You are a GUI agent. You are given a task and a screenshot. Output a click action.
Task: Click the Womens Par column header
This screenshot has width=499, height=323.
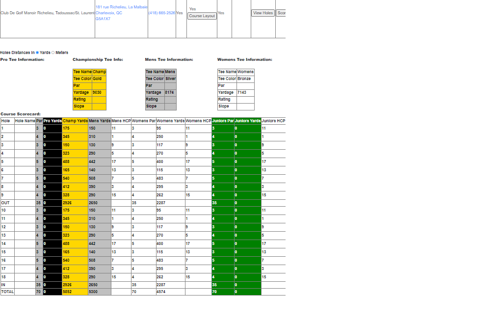click(144, 121)
